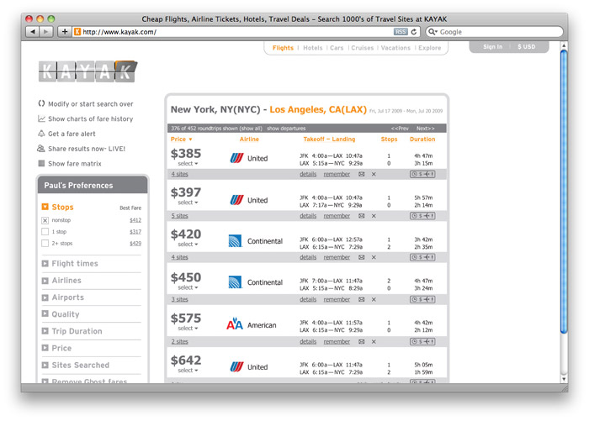The height and width of the screenshot is (421, 589).
Task: Click the United logo in $385 row
Action: click(236, 158)
